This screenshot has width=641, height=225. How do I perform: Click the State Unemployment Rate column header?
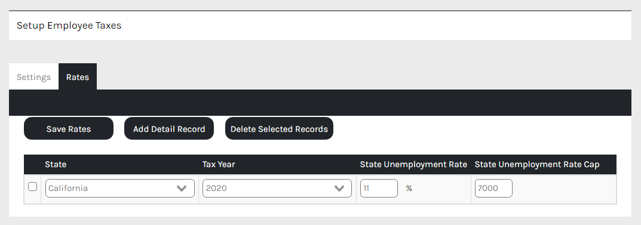point(413,164)
